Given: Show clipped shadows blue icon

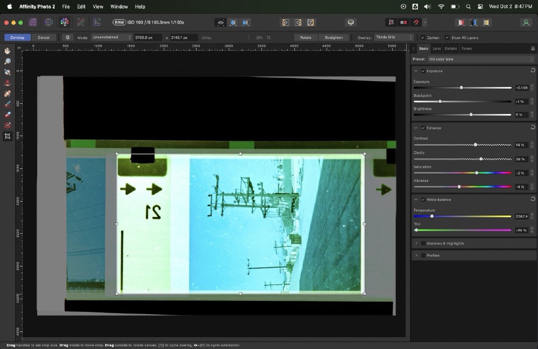Looking at the screenshot, I should point(473,23).
